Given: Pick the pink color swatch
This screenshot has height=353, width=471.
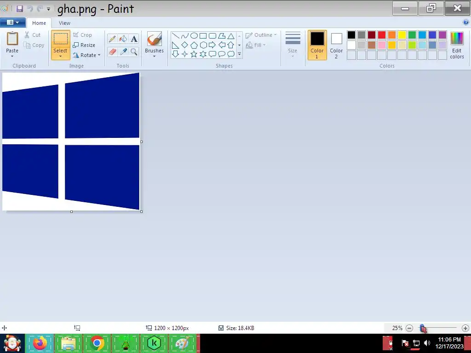Looking at the screenshot, I should pyautogui.click(x=382, y=45).
